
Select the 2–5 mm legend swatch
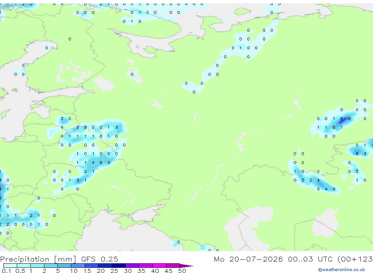pyautogui.click(x=51, y=266)
